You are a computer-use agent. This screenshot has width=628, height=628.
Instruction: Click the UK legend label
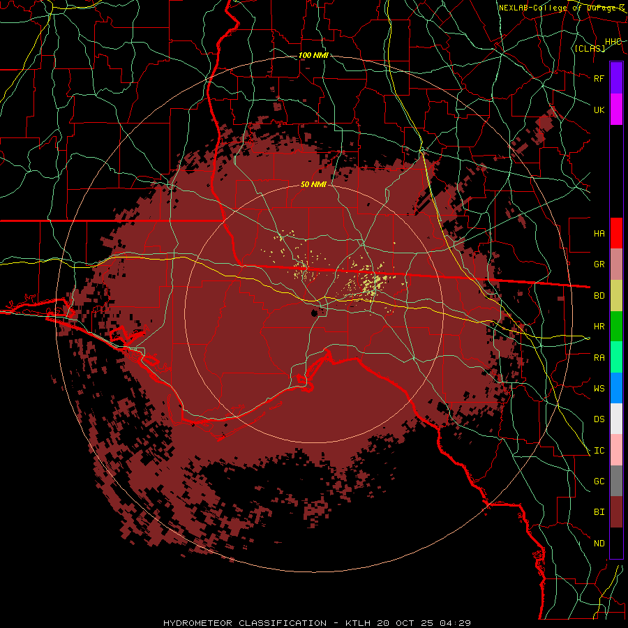[599, 110]
